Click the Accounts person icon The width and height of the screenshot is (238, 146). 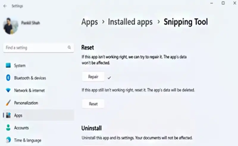[x=8, y=127]
